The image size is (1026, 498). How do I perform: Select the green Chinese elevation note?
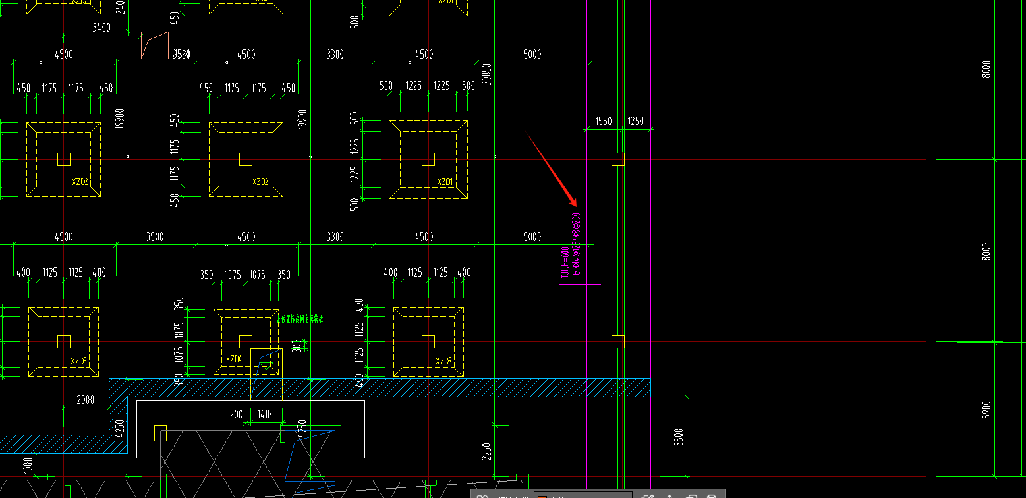tap(300, 319)
